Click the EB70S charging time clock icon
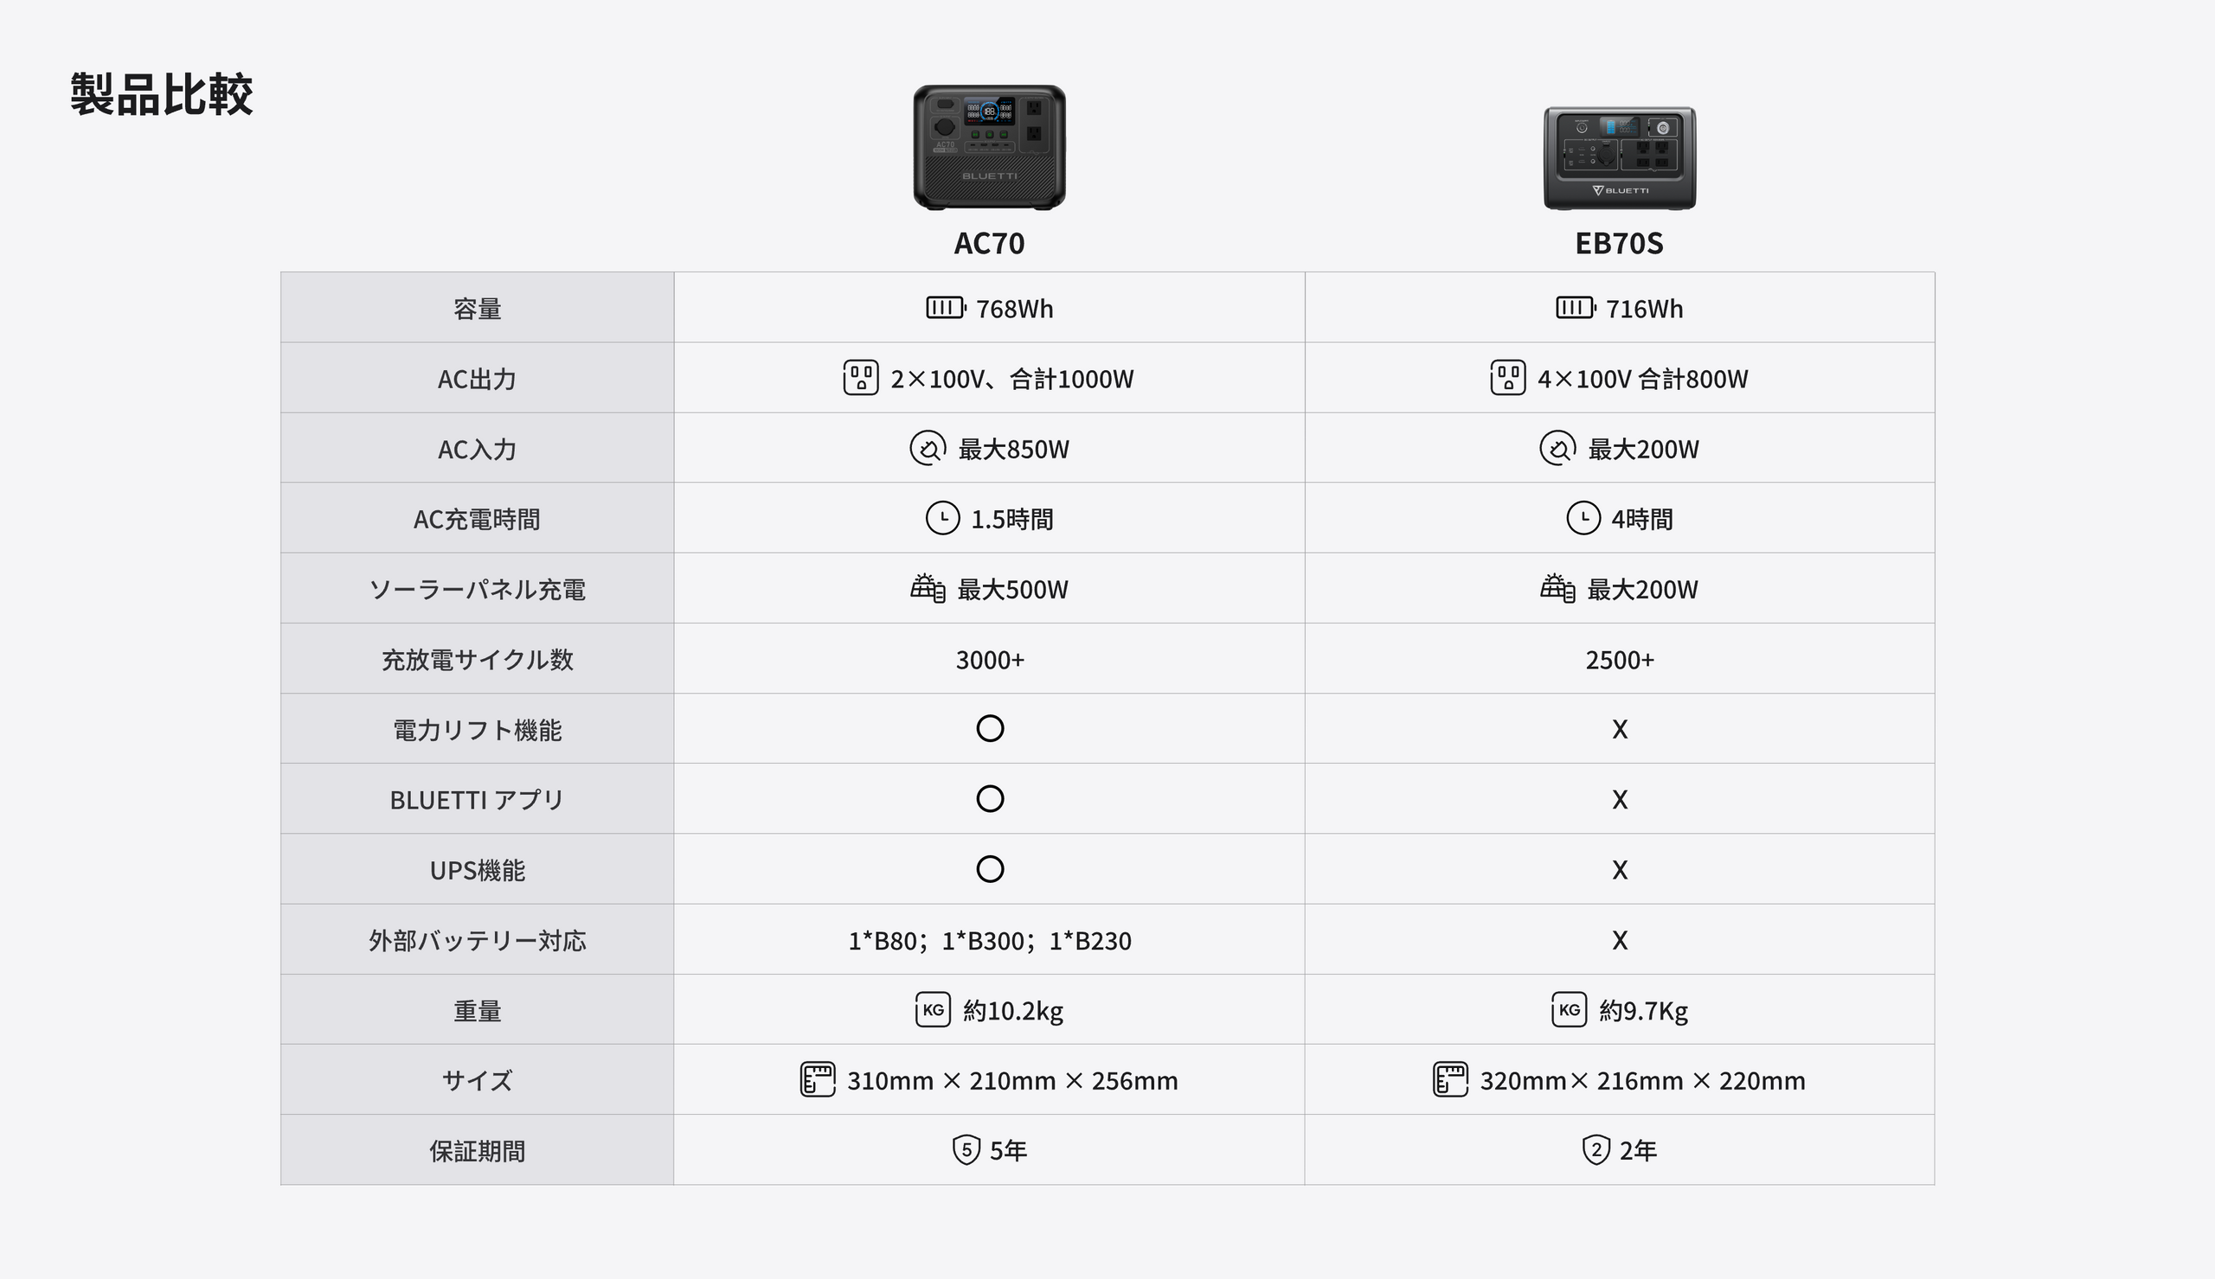Image resolution: width=2215 pixels, height=1279 pixels. pos(1583,518)
